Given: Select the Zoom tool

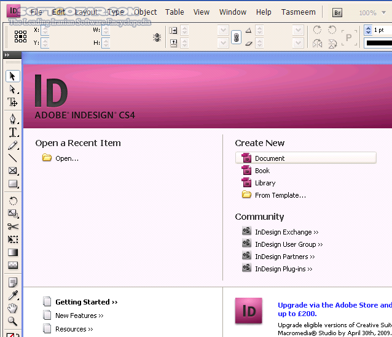Looking at the screenshot, I should [x=12, y=321].
